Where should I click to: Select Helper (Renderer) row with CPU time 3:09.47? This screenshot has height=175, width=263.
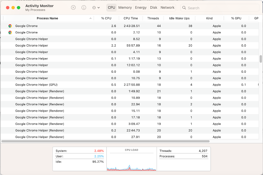(130, 124)
